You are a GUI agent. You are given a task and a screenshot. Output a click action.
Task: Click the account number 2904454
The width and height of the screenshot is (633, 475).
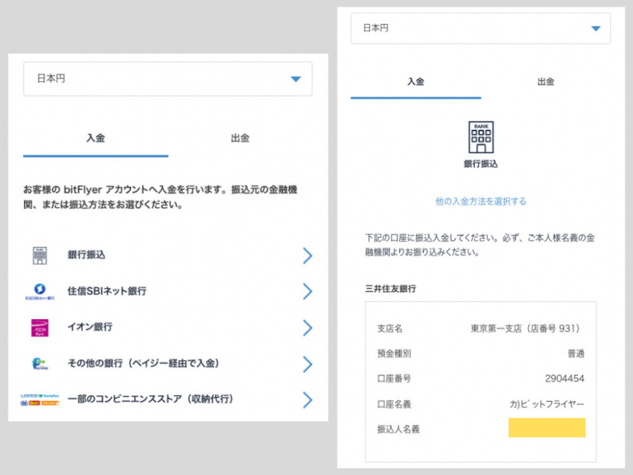coord(564,379)
